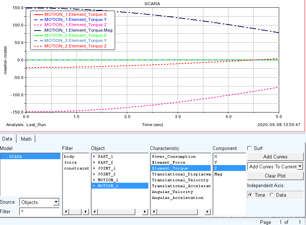Image resolution: width=306 pixels, height=225 pixels.
Task: Click the Filter text input field
Action: click(x=39, y=212)
